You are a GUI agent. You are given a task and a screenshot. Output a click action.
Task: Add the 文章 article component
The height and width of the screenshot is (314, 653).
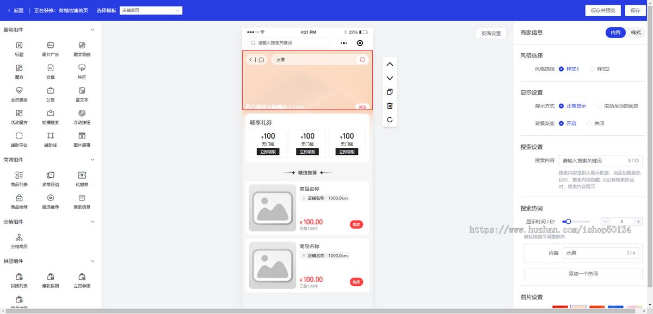tap(51, 72)
